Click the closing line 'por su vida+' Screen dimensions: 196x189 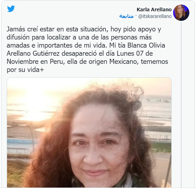pos(25,70)
